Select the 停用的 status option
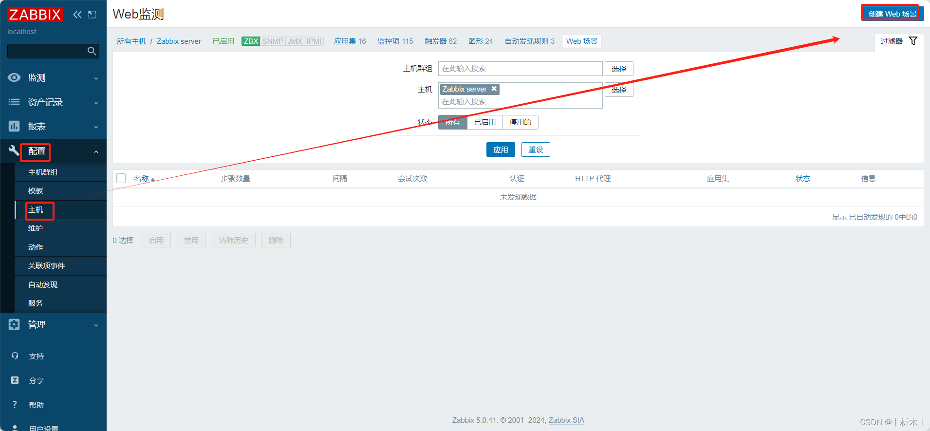Image resolution: width=930 pixels, height=431 pixels. click(521, 122)
